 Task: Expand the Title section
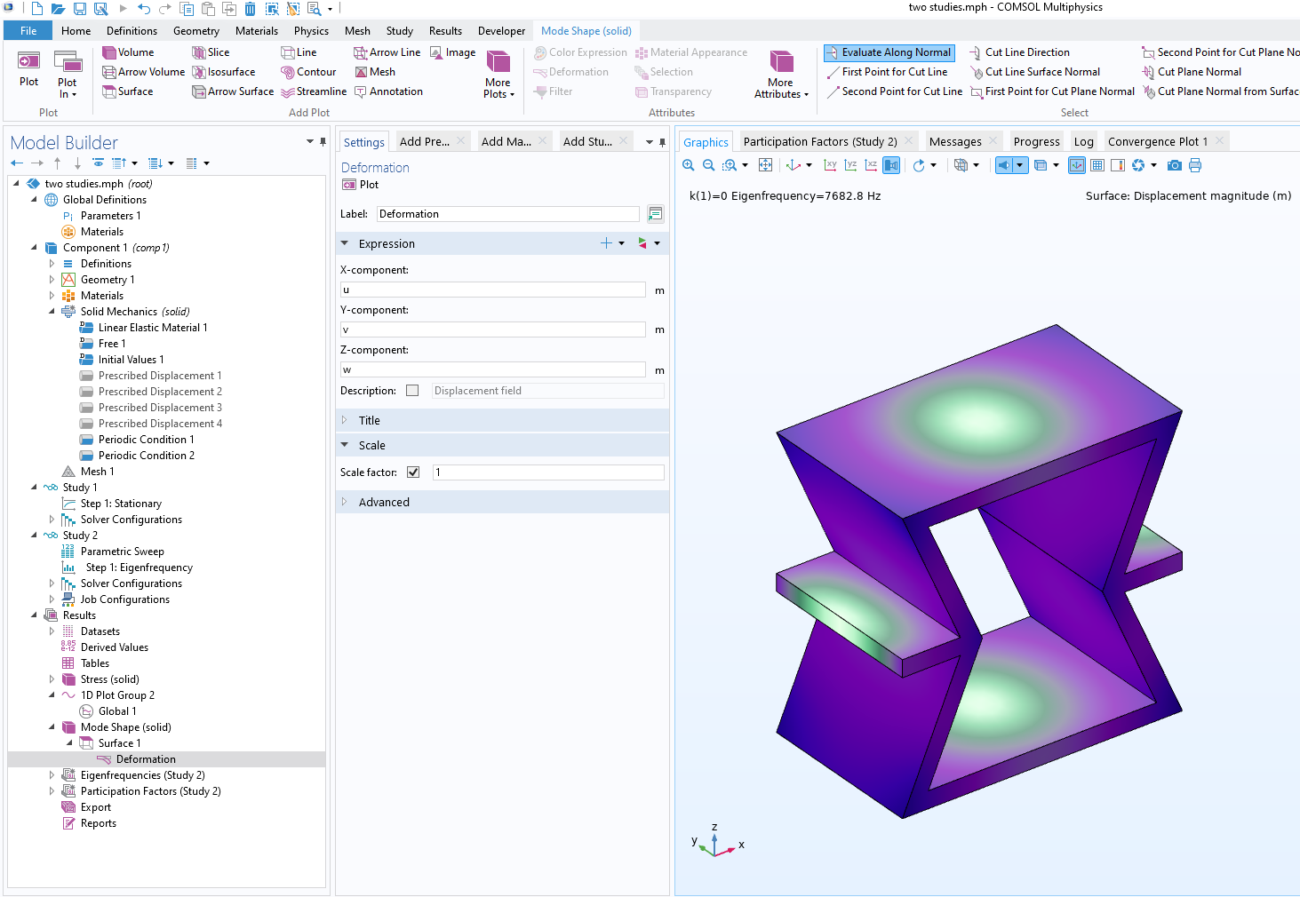(x=369, y=421)
